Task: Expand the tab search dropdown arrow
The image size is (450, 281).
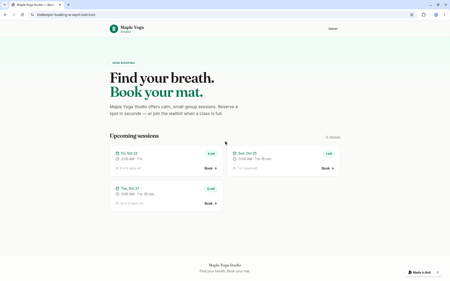Action: 5,5
